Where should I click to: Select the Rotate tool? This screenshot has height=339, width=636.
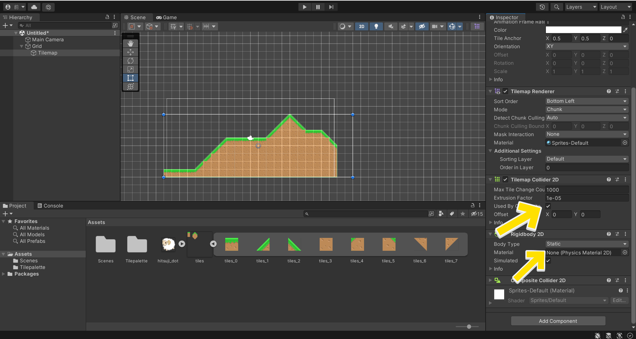pos(131,61)
